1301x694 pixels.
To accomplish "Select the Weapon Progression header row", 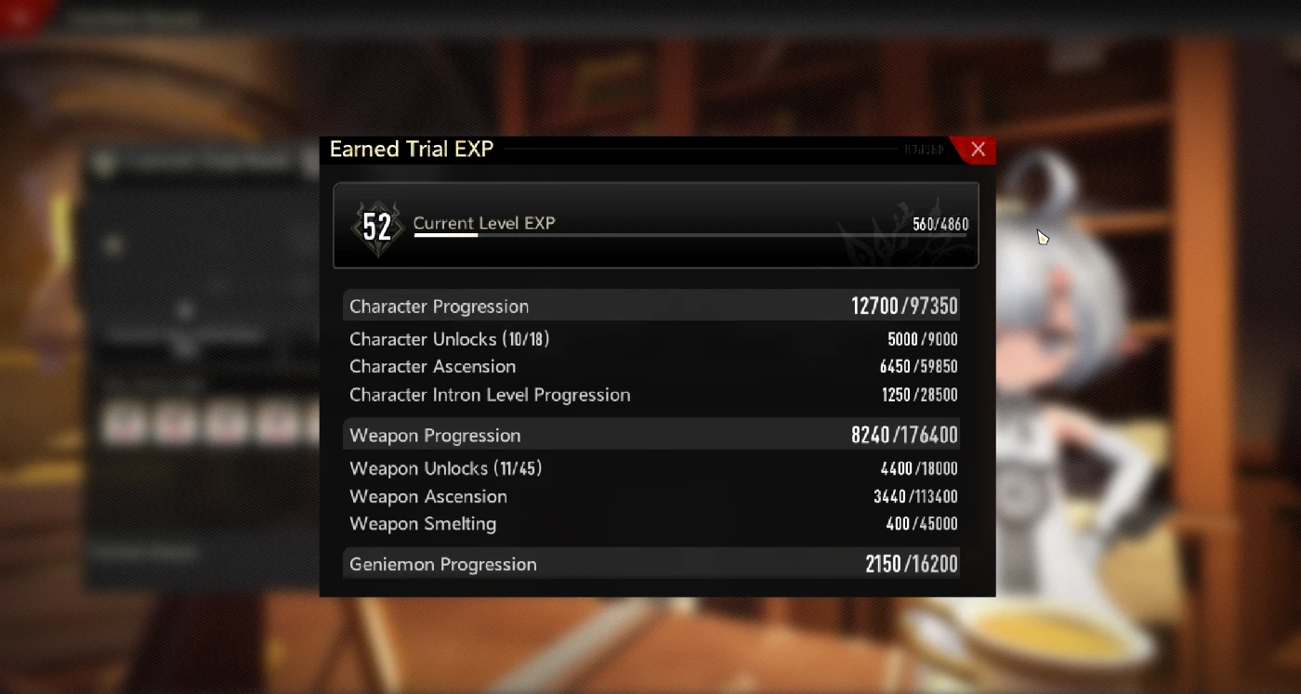I will pos(652,435).
